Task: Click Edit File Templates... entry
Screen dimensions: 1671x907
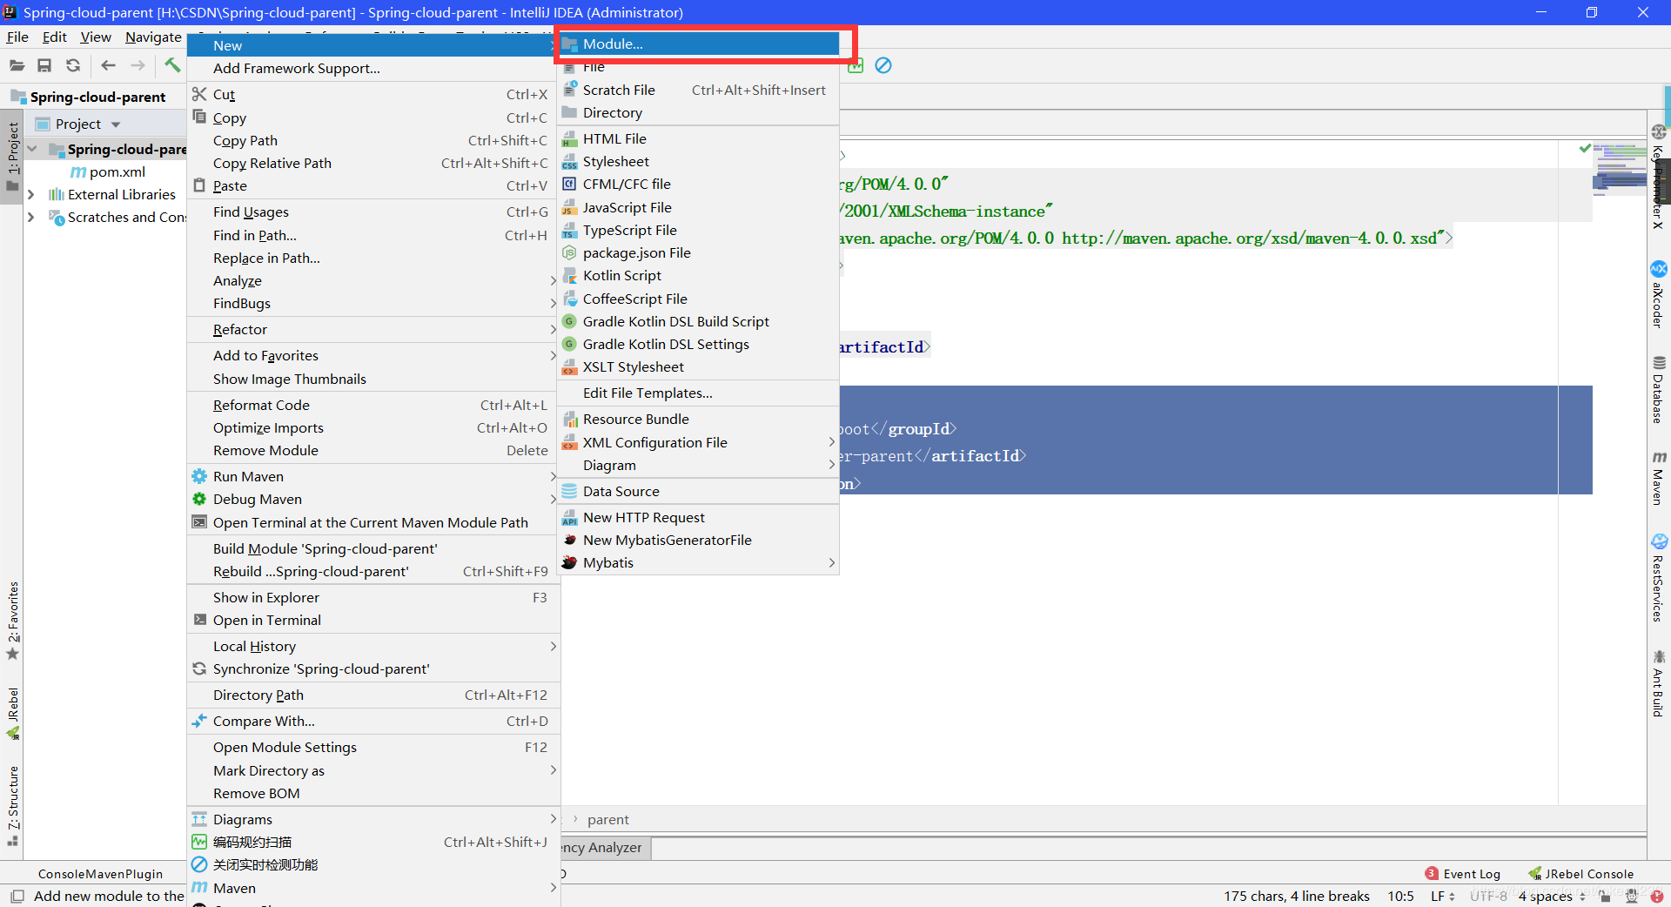Action: click(699, 393)
